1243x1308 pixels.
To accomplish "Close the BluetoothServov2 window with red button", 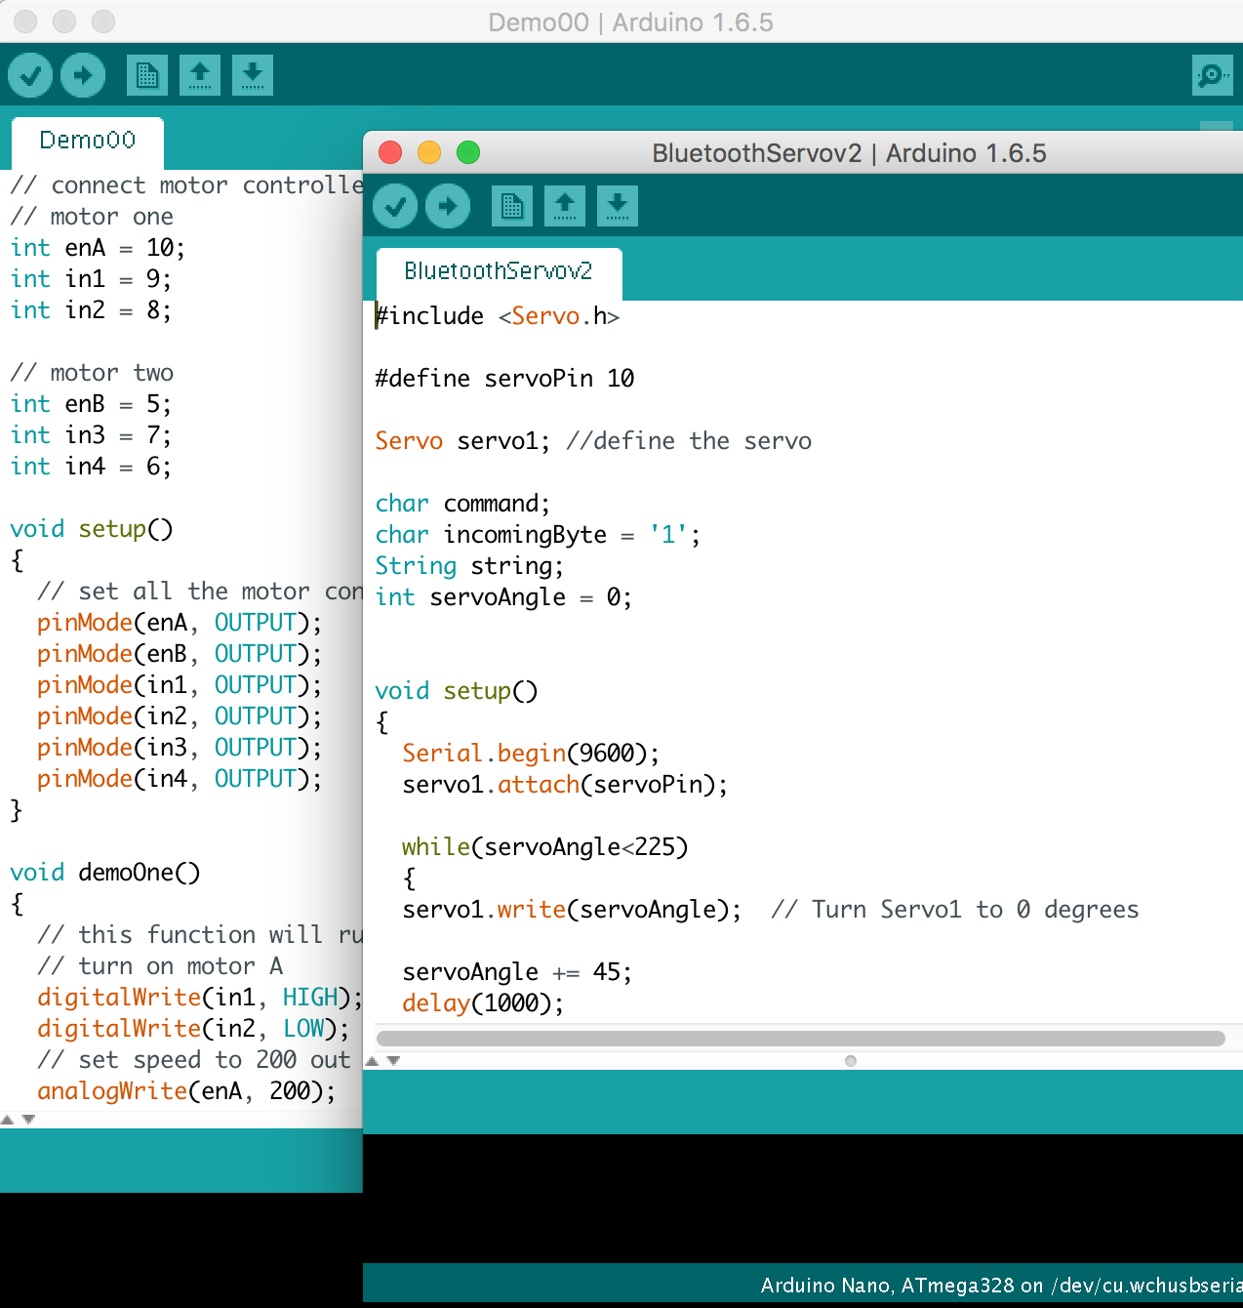I will tap(390, 152).
